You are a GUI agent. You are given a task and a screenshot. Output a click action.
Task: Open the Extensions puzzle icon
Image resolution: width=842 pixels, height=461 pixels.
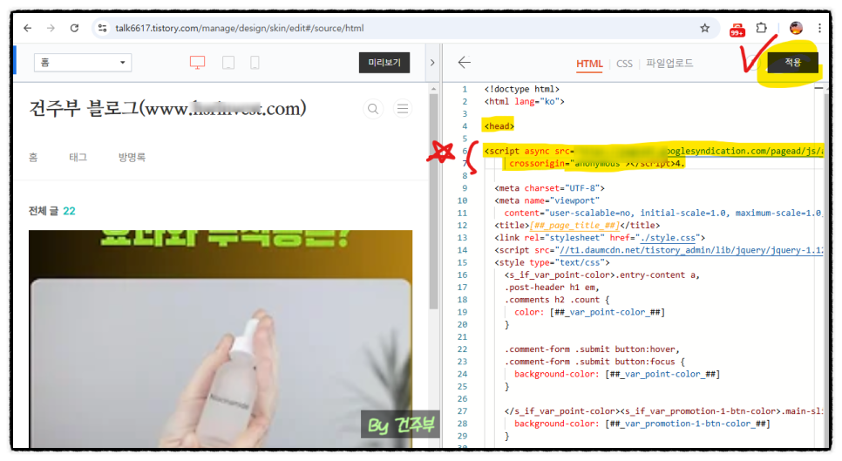click(762, 27)
